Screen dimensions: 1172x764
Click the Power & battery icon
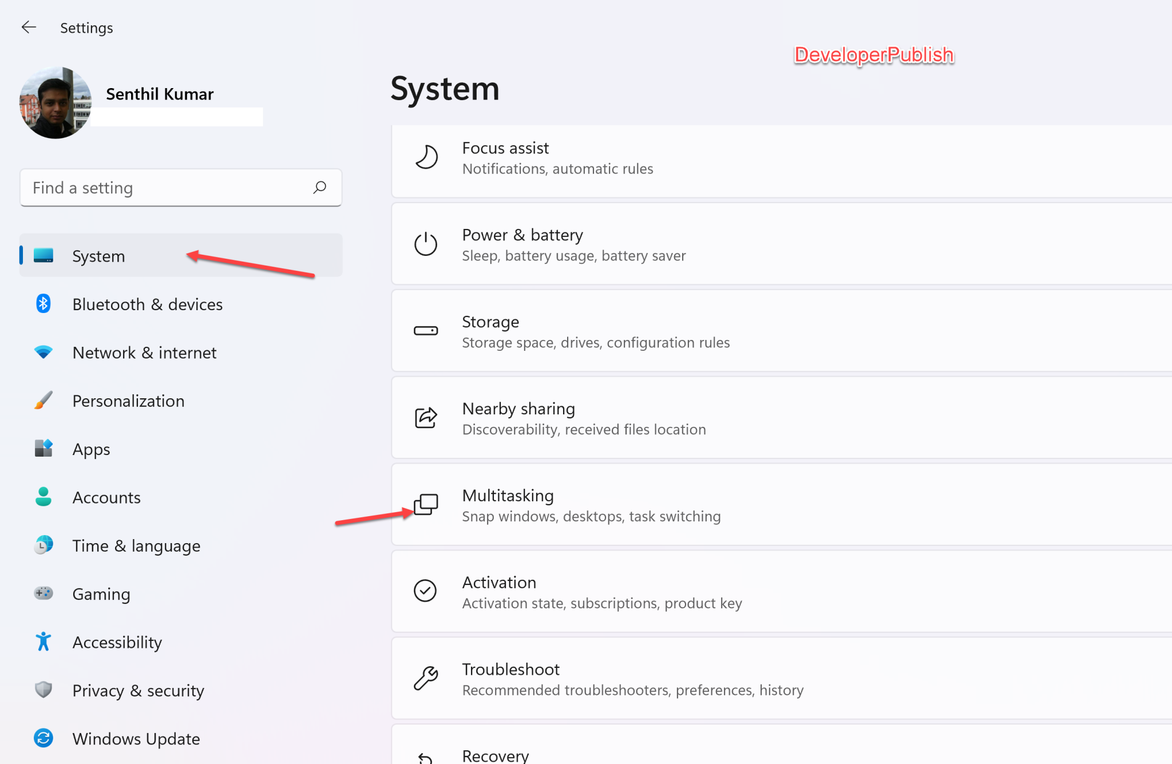(x=425, y=244)
